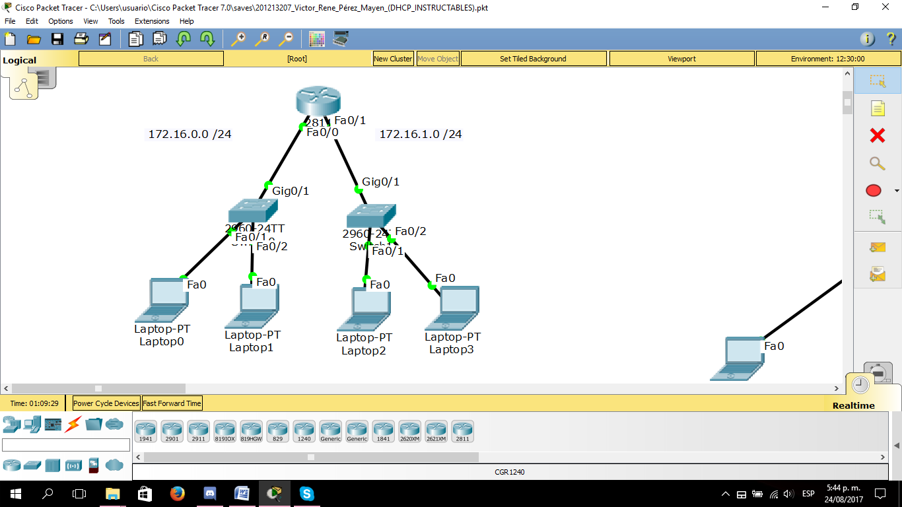Viewport: 902px width, 507px height.
Task: Open the info icon at top right
Action: pos(867,39)
